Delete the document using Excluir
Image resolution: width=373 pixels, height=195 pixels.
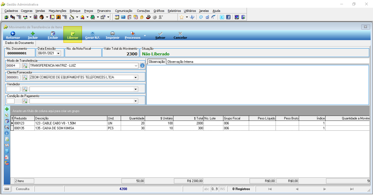click(x=53, y=35)
